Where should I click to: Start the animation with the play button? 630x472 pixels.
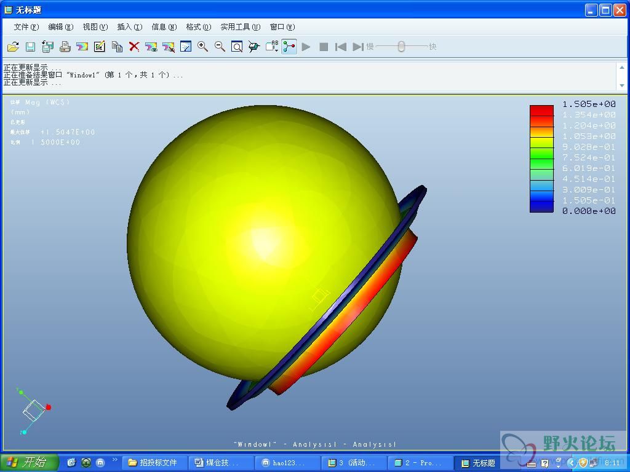[306, 47]
